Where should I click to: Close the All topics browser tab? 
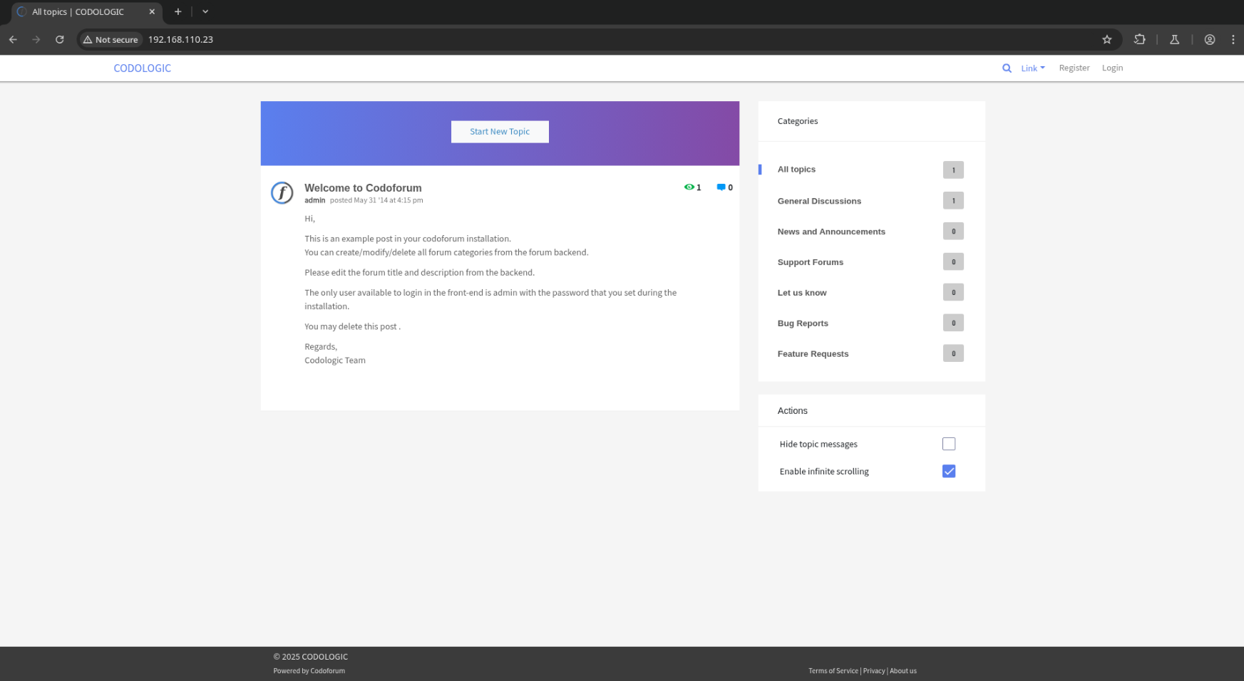point(152,11)
